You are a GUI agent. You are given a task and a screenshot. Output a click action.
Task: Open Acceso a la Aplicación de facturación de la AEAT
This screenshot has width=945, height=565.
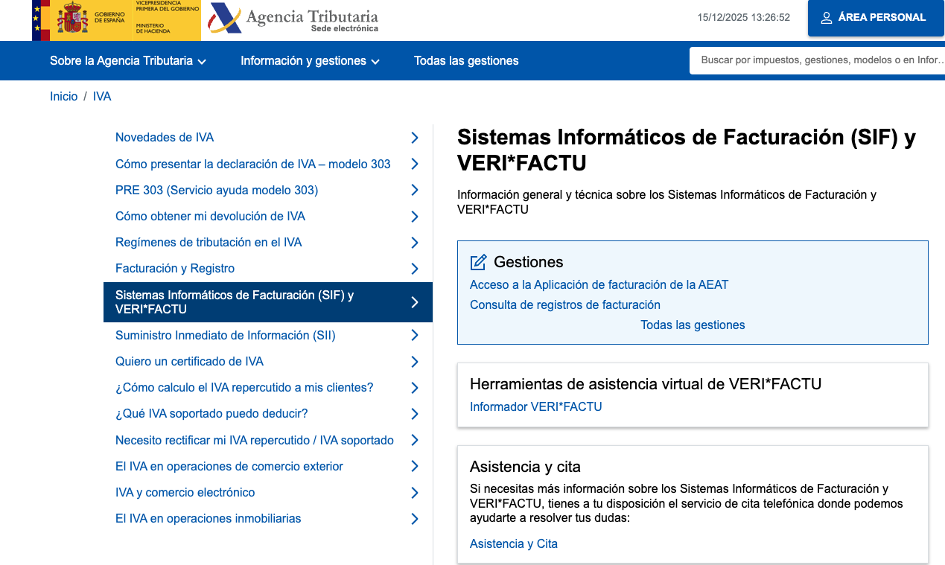[599, 284]
